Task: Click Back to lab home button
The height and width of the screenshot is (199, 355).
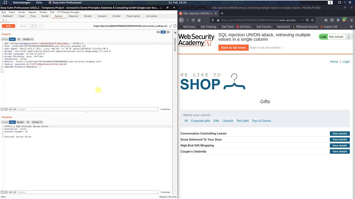Action: click(234, 48)
